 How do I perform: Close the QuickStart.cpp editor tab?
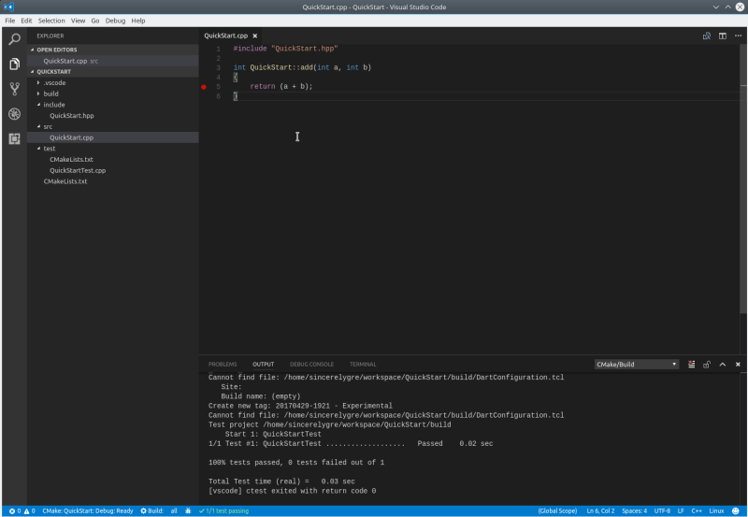click(254, 36)
